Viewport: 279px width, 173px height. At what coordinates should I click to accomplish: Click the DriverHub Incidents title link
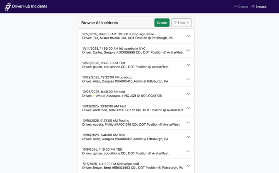[x=30, y=7]
